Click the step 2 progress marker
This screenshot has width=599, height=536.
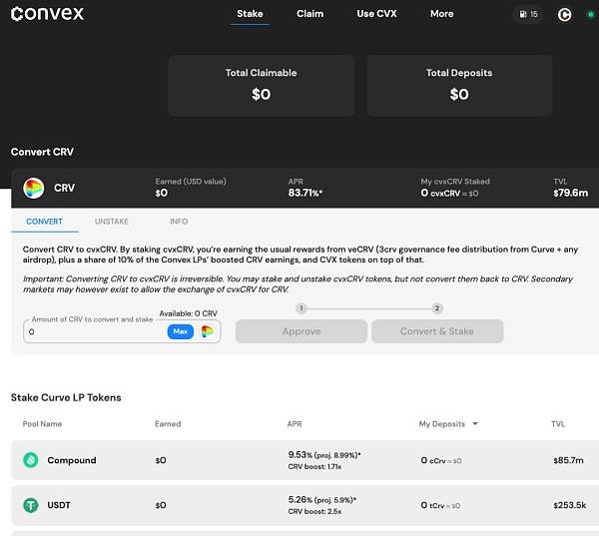tap(437, 307)
